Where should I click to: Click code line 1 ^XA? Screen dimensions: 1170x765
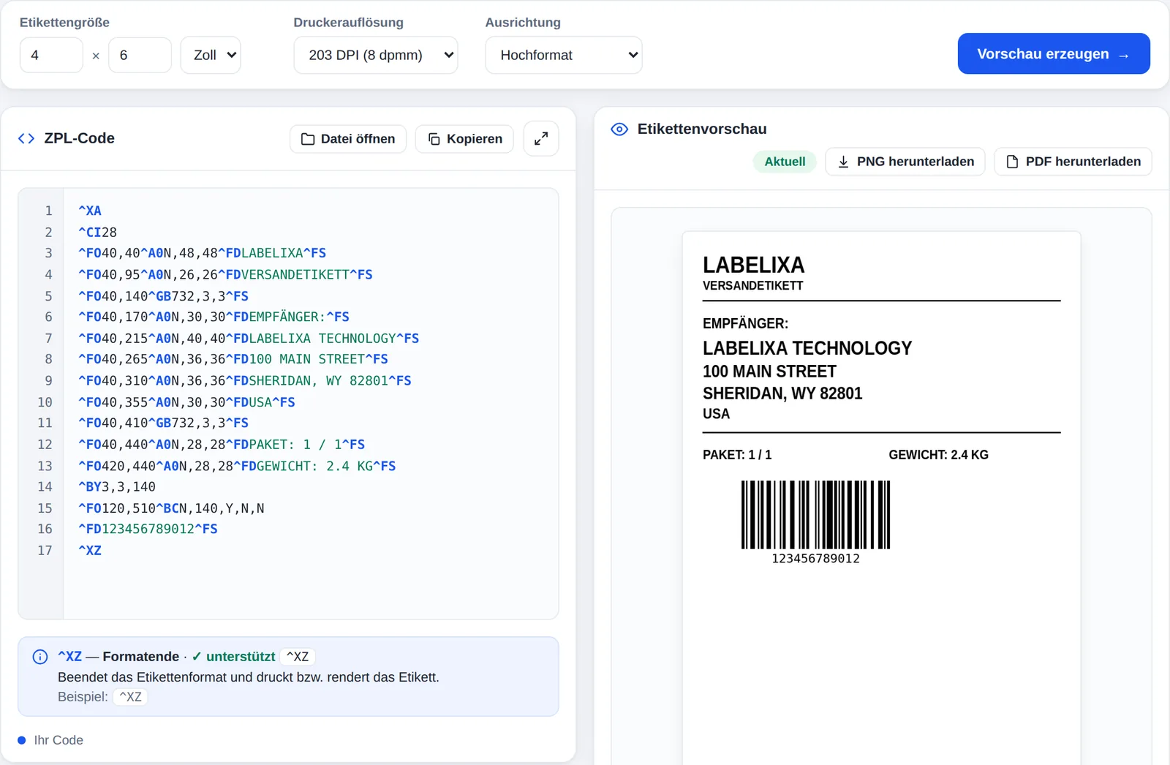click(x=90, y=211)
